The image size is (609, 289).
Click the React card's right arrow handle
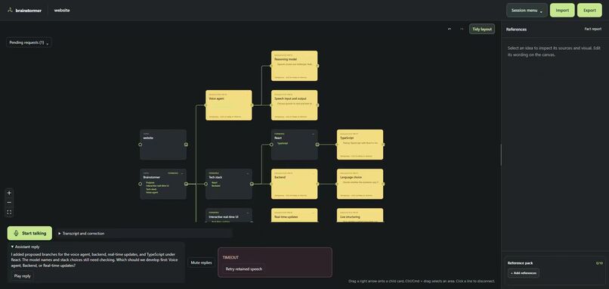coord(317,144)
